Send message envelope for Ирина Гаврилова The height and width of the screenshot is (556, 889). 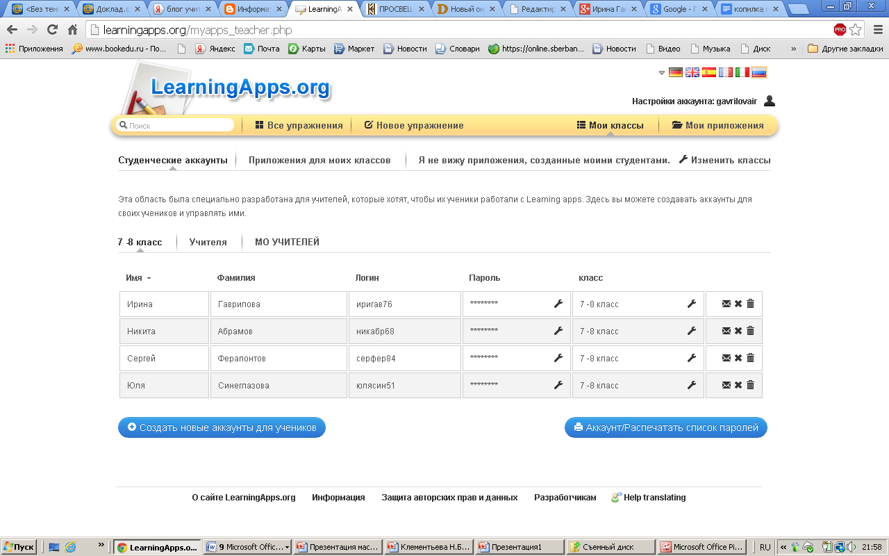tap(726, 304)
